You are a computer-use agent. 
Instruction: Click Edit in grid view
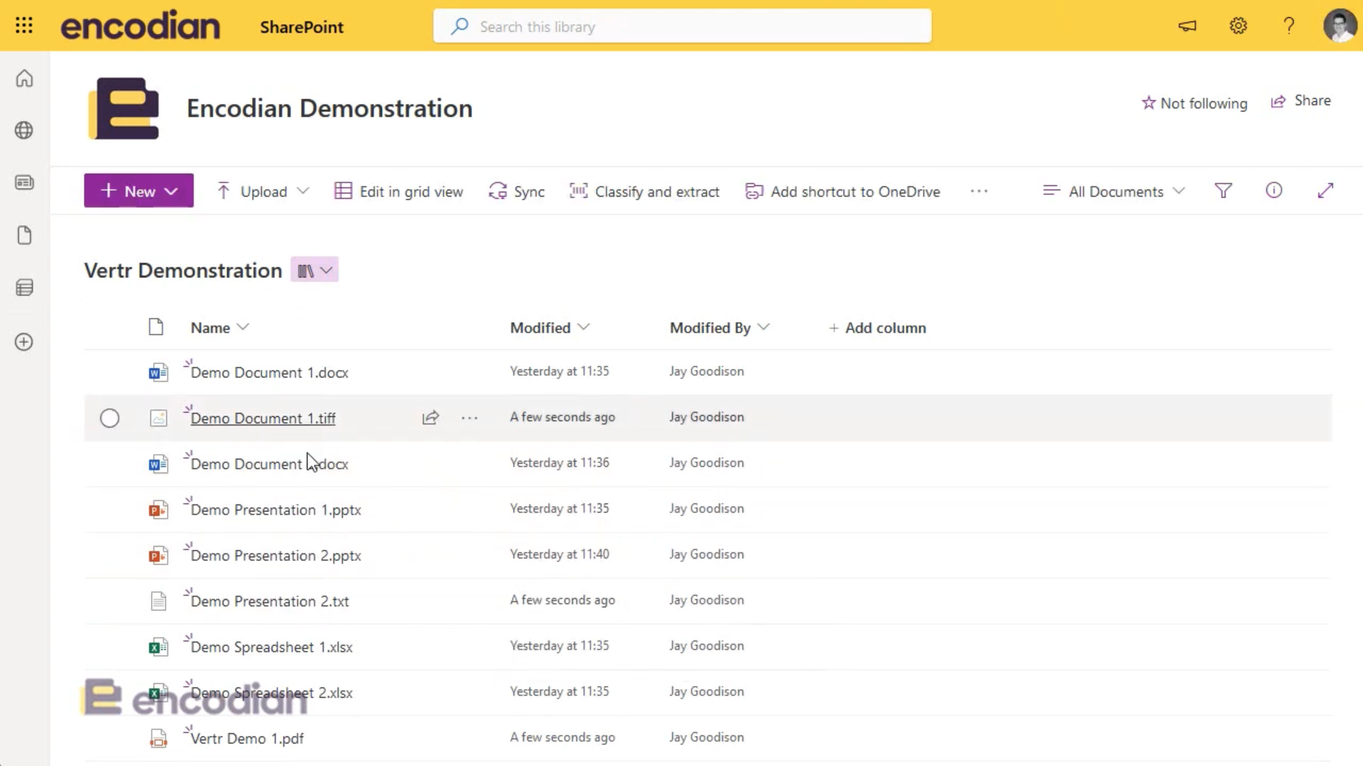(x=398, y=191)
